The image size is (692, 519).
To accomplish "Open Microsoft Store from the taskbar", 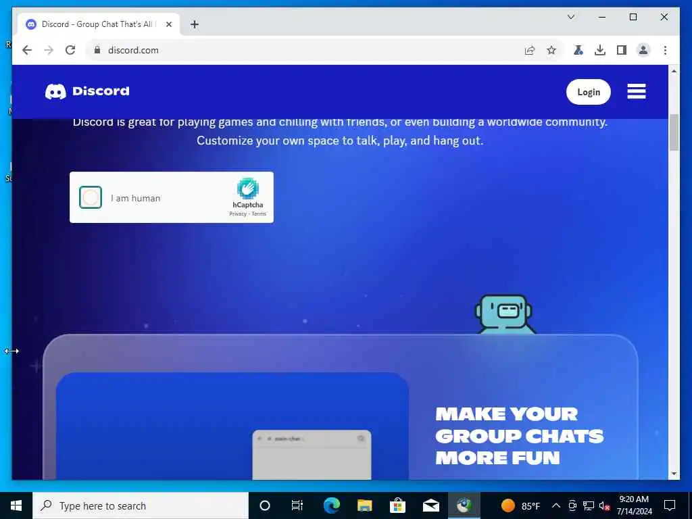I will coord(397,505).
